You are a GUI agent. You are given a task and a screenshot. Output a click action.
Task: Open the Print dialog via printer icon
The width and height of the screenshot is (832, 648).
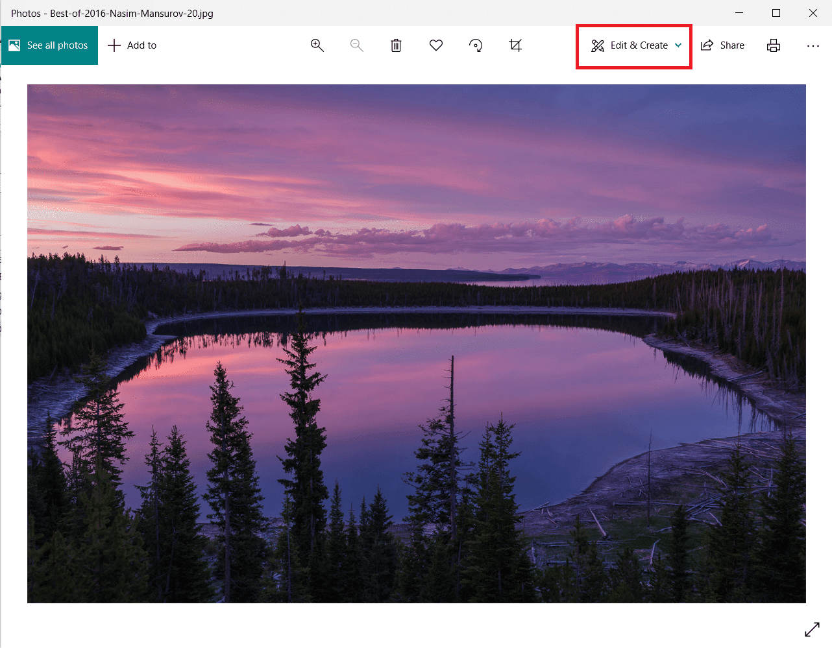click(774, 45)
